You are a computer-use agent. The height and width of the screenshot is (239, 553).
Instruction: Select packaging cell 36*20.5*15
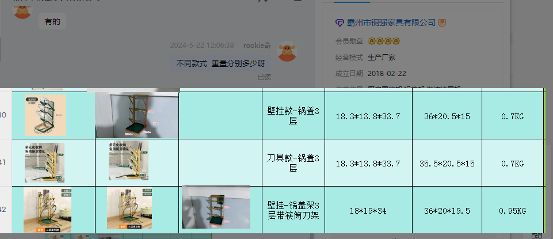tap(447, 116)
